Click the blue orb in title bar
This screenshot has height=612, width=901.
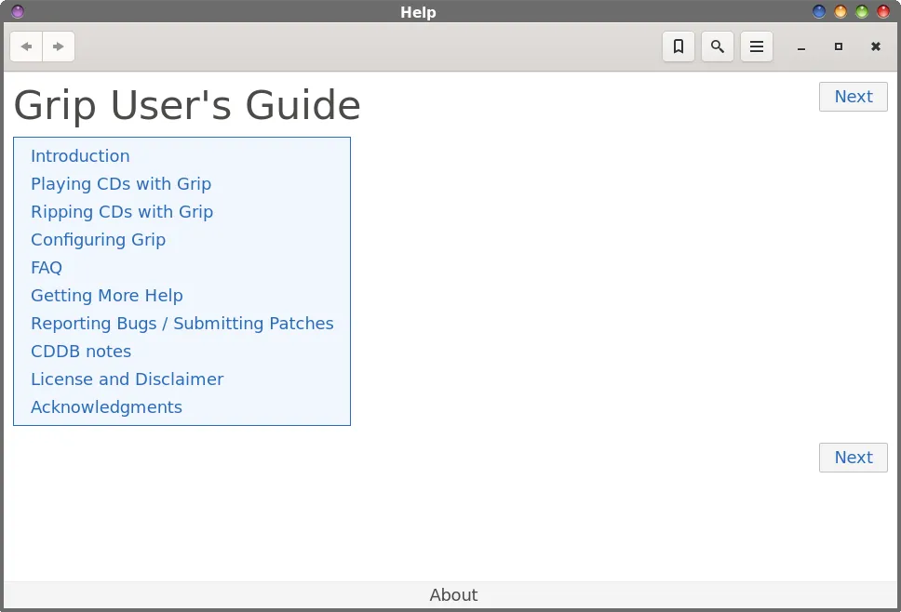tap(819, 11)
